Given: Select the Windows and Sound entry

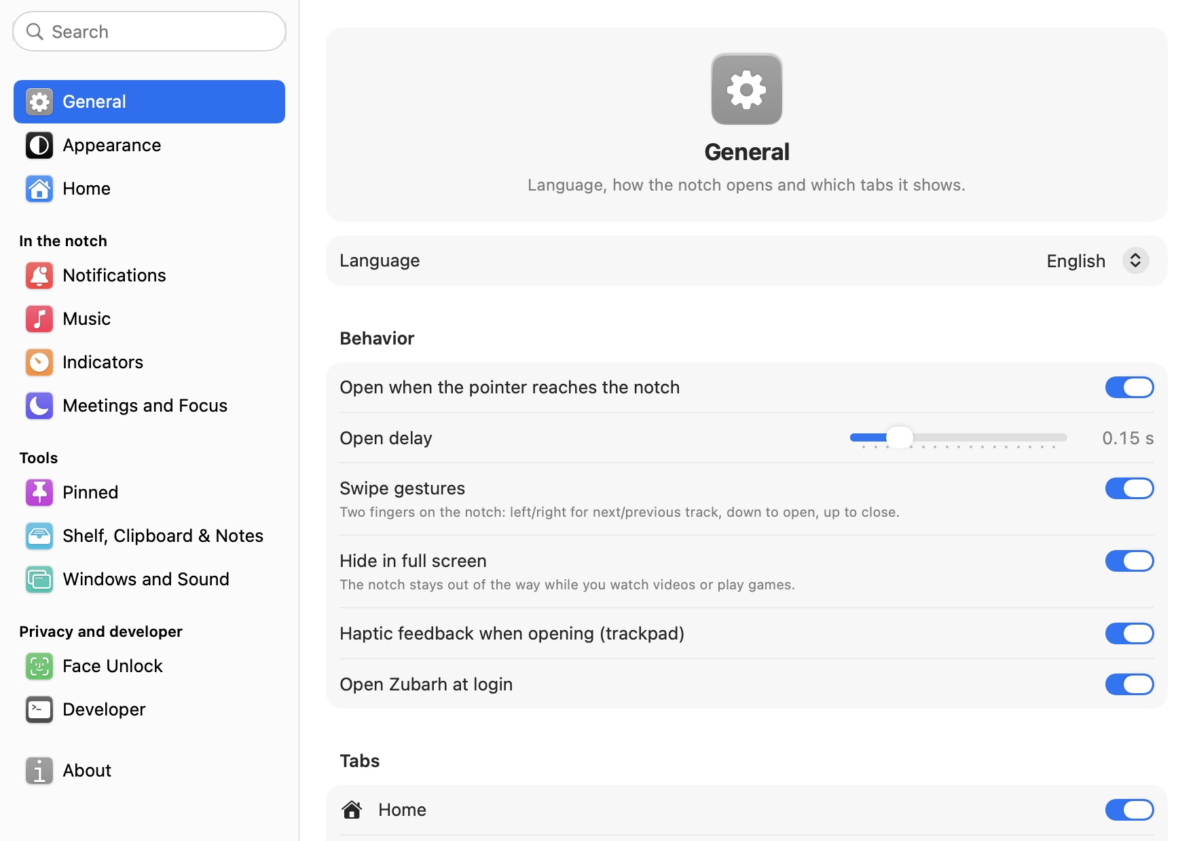Looking at the screenshot, I should pos(149,579).
